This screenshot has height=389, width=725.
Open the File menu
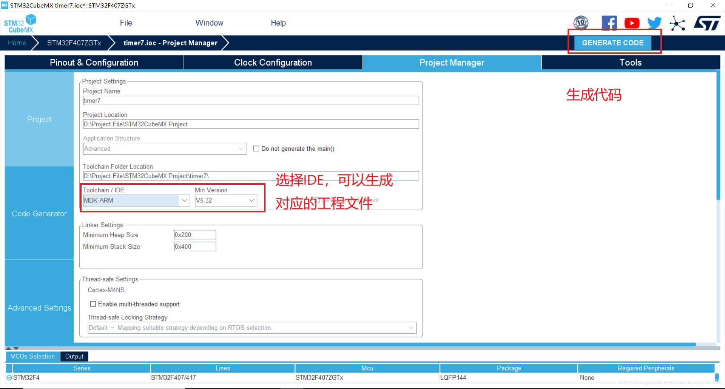126,23
